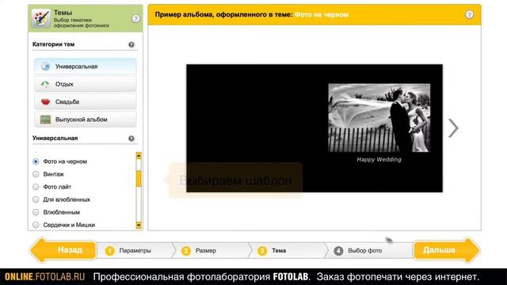Click the umbrella icon for Отдых
The width and height of the screenshot is (507, 285).
click(45, 84)
